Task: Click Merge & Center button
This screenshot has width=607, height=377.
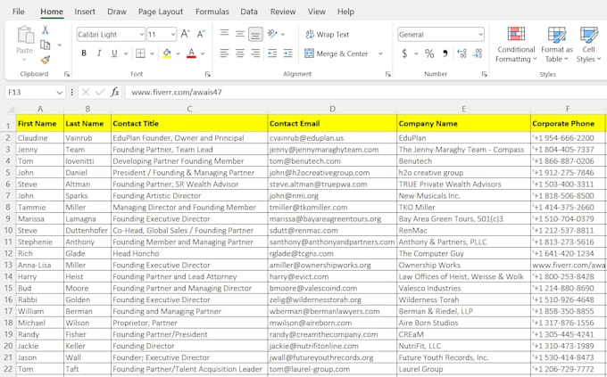Action: [x=336, y=53]
